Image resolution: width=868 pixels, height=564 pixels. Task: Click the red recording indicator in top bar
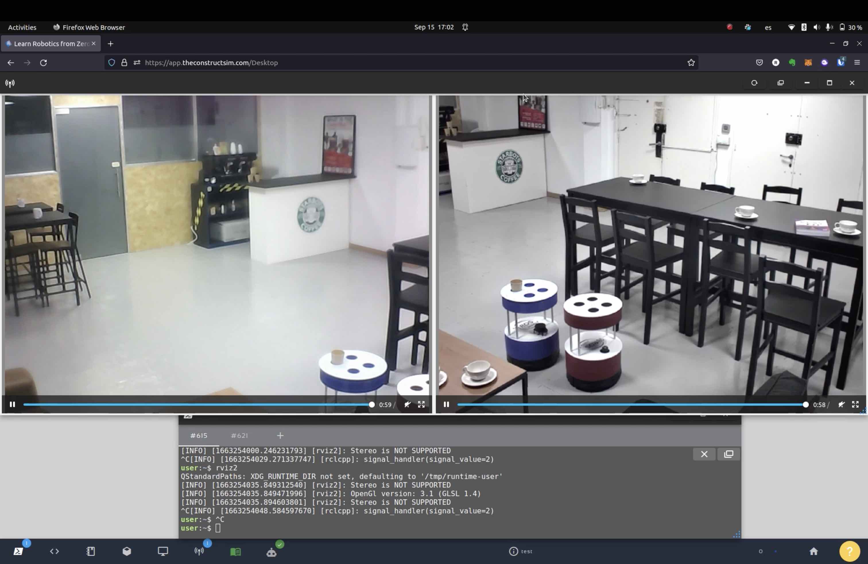pyautogui.click(x=729, y=27)
